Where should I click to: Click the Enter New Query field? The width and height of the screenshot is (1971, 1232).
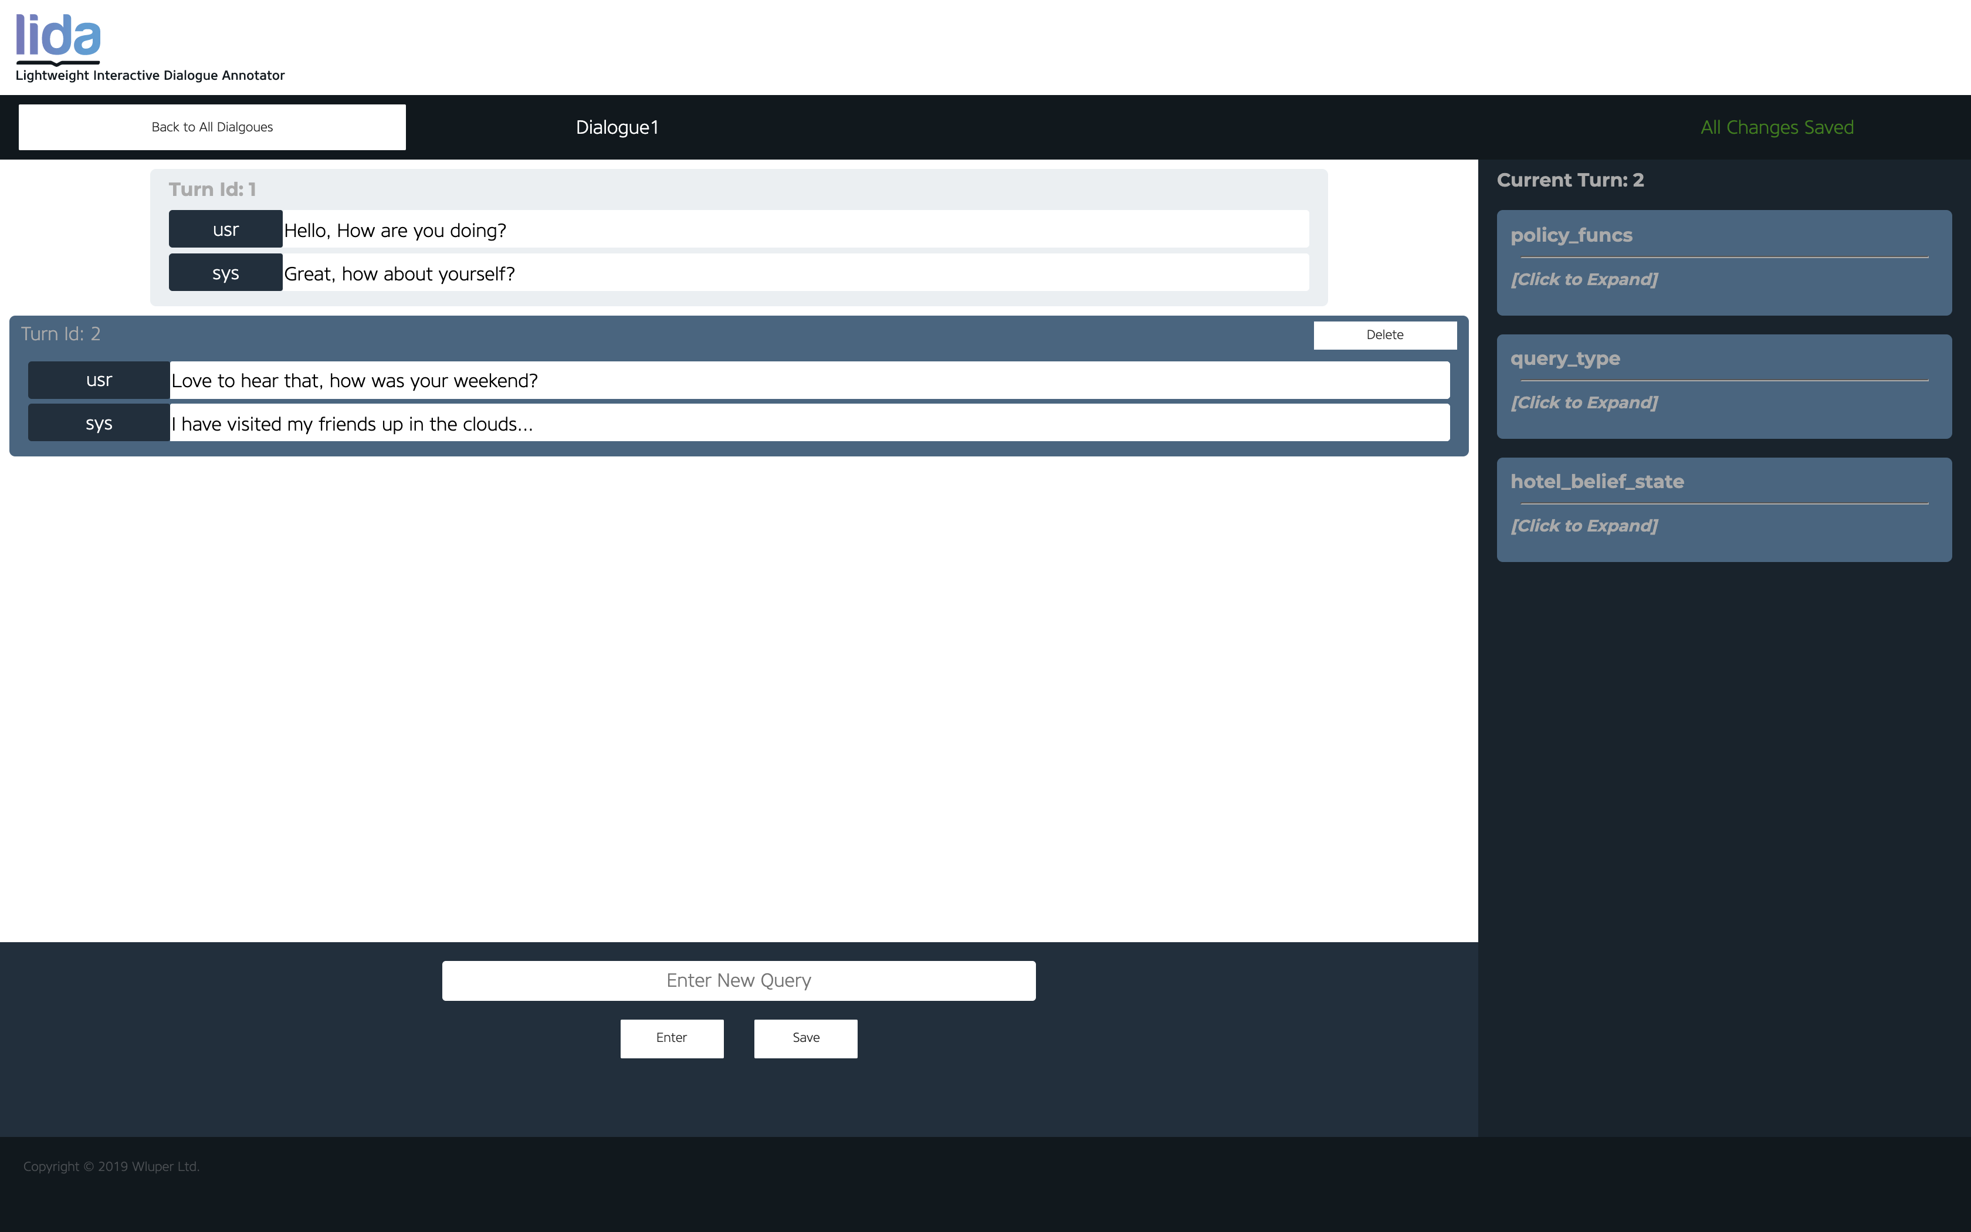[738, 980]
